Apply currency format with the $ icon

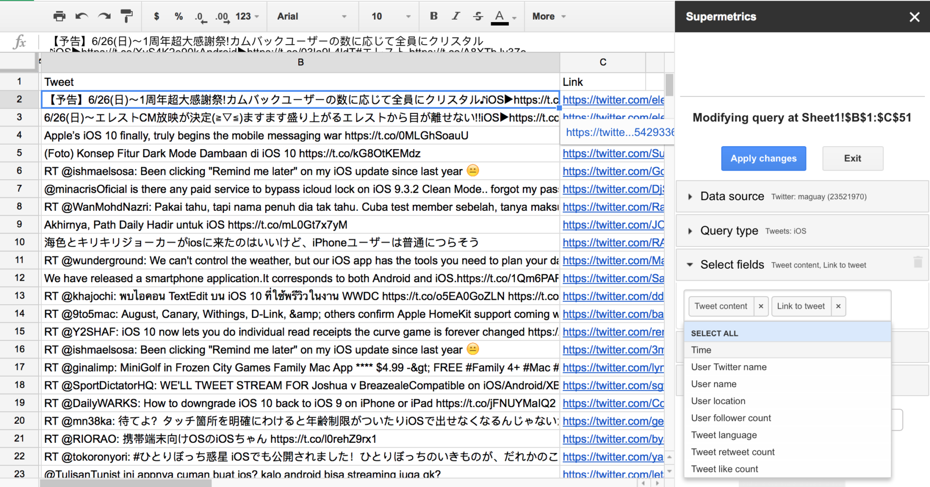tap(156, 16)
